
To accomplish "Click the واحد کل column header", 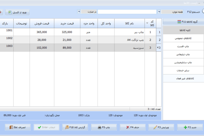I will coord(106,23).
